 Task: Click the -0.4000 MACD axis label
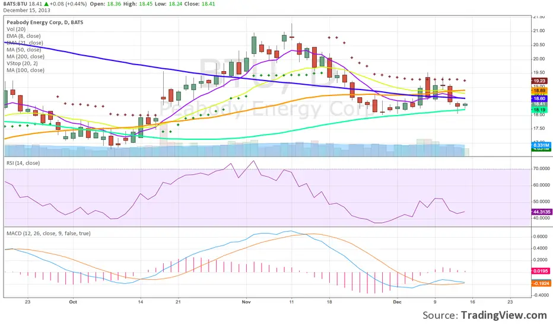tap(541, 295)
